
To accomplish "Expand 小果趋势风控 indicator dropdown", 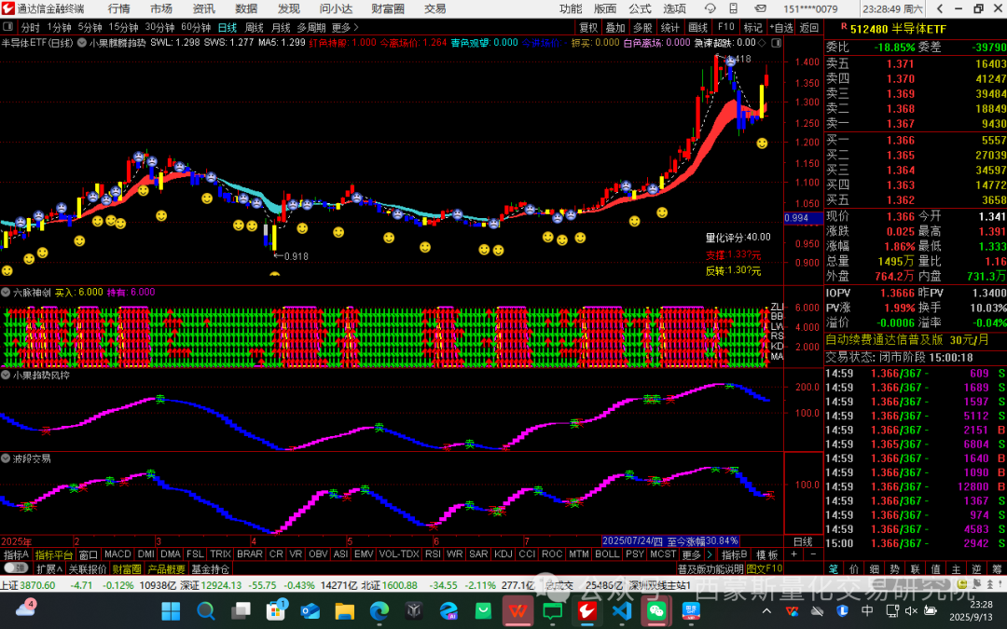I will (x=6, y=375).
